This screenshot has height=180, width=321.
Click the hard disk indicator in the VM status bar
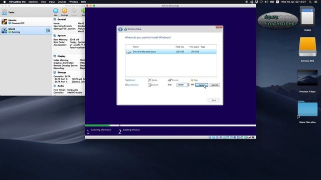point(210,137)
